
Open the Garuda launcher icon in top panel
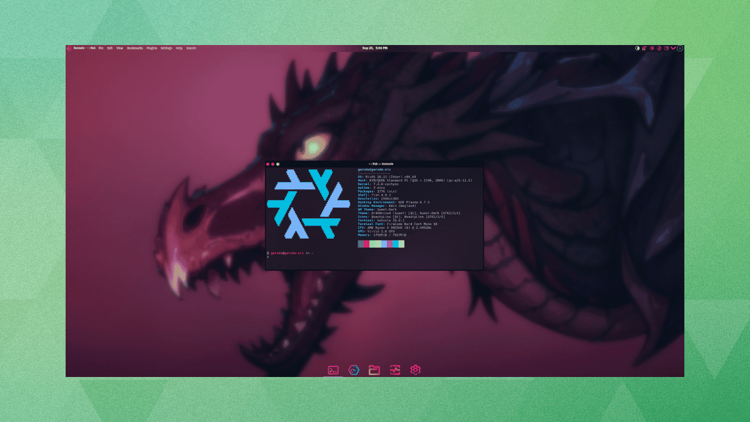click(x=69, y=48)
